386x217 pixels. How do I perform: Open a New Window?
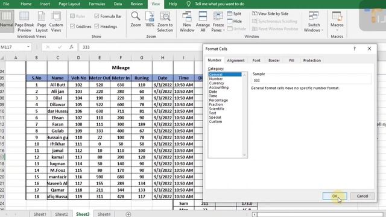coord(187,22)
